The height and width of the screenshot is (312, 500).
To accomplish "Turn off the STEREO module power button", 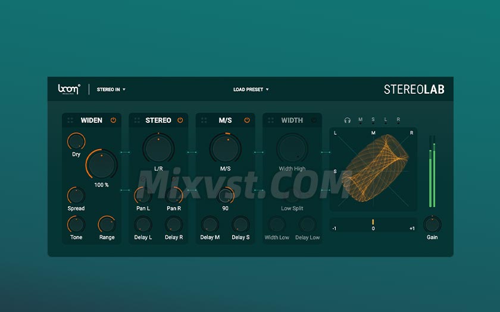I will pyautogui.click(x=180, y=120).
